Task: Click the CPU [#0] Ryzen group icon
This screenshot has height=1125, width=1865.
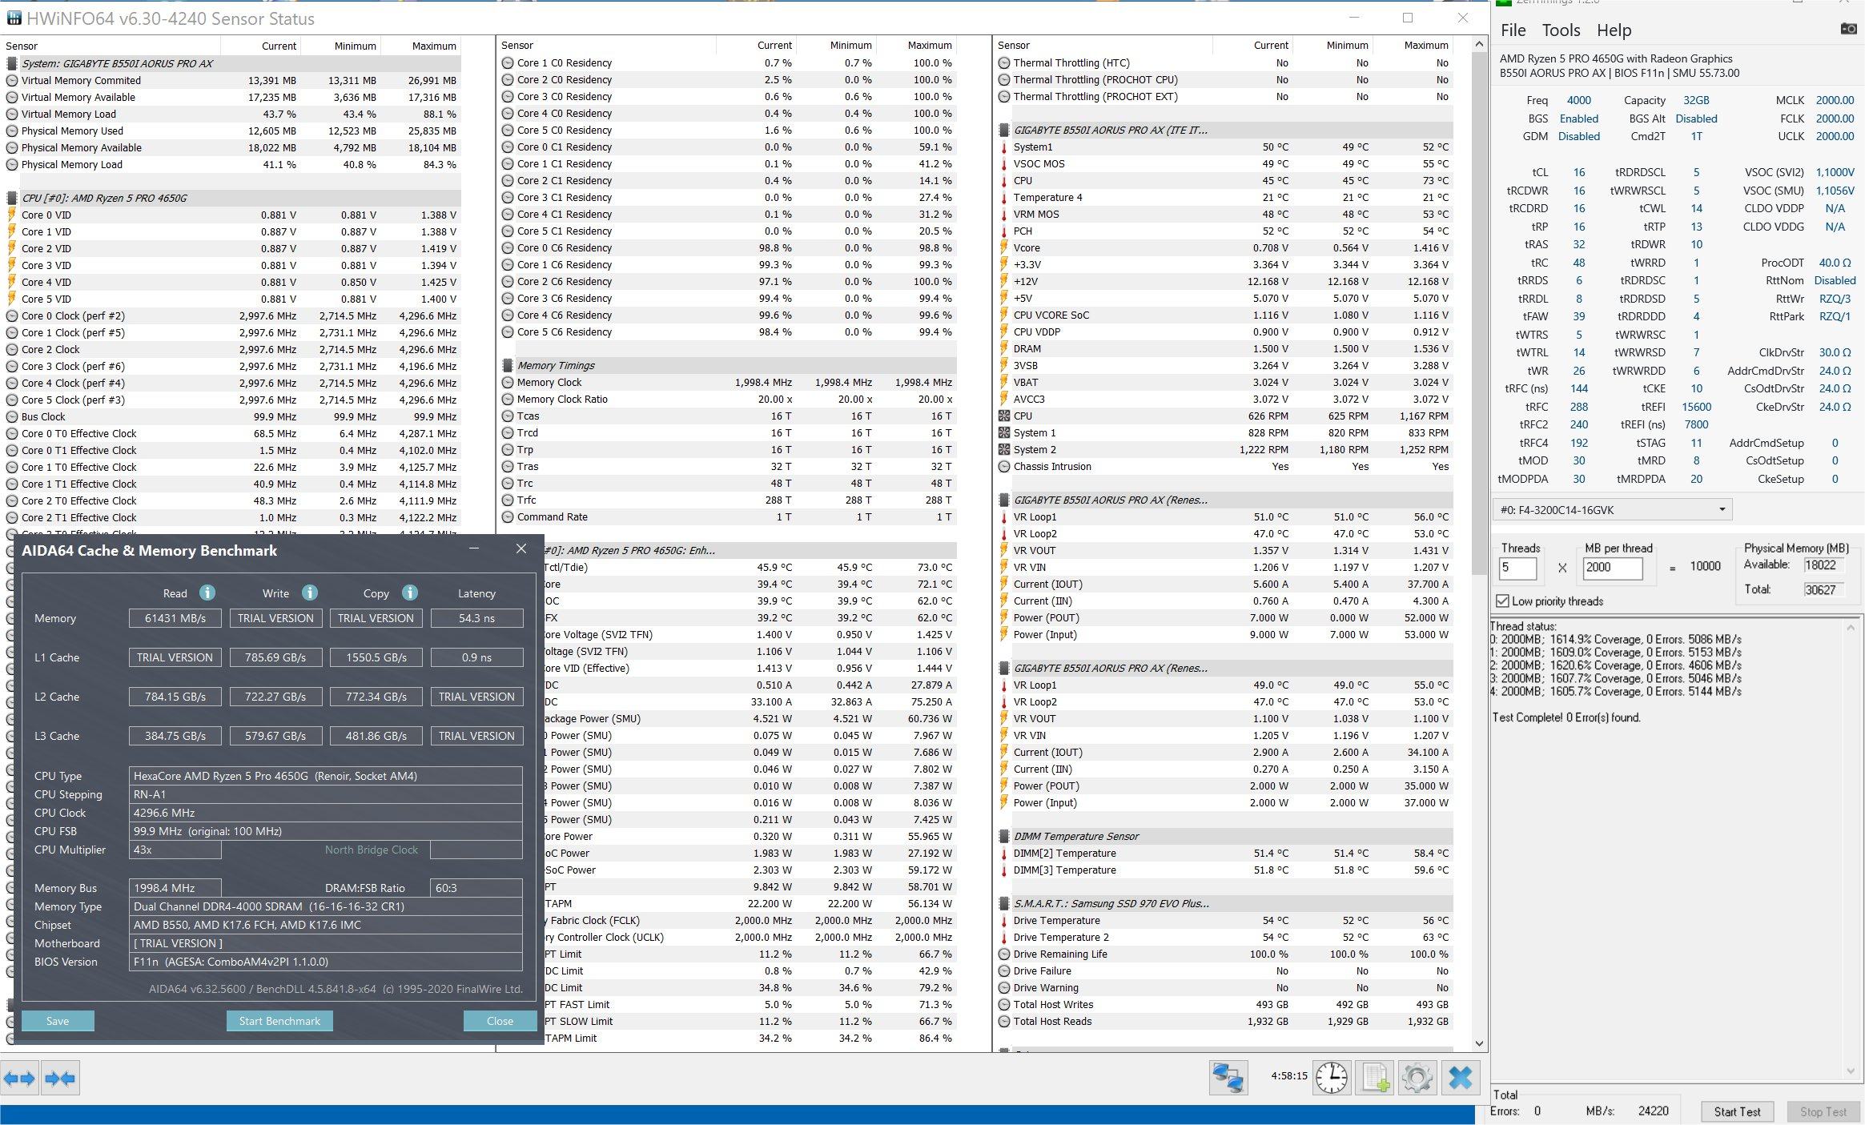Action: click(x=12, y=198)
